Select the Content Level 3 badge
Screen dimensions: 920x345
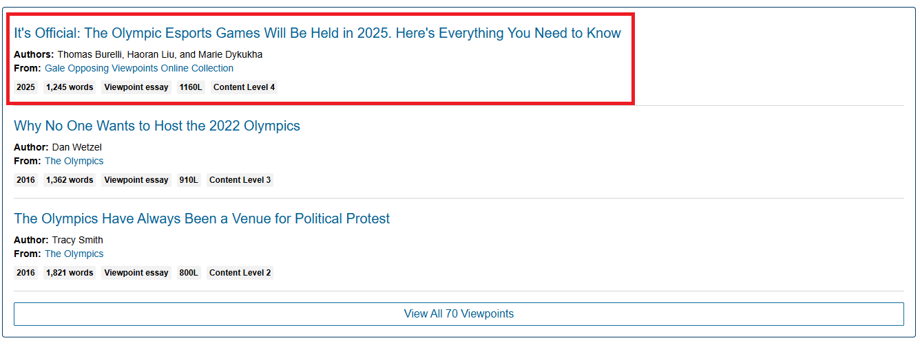240,180
